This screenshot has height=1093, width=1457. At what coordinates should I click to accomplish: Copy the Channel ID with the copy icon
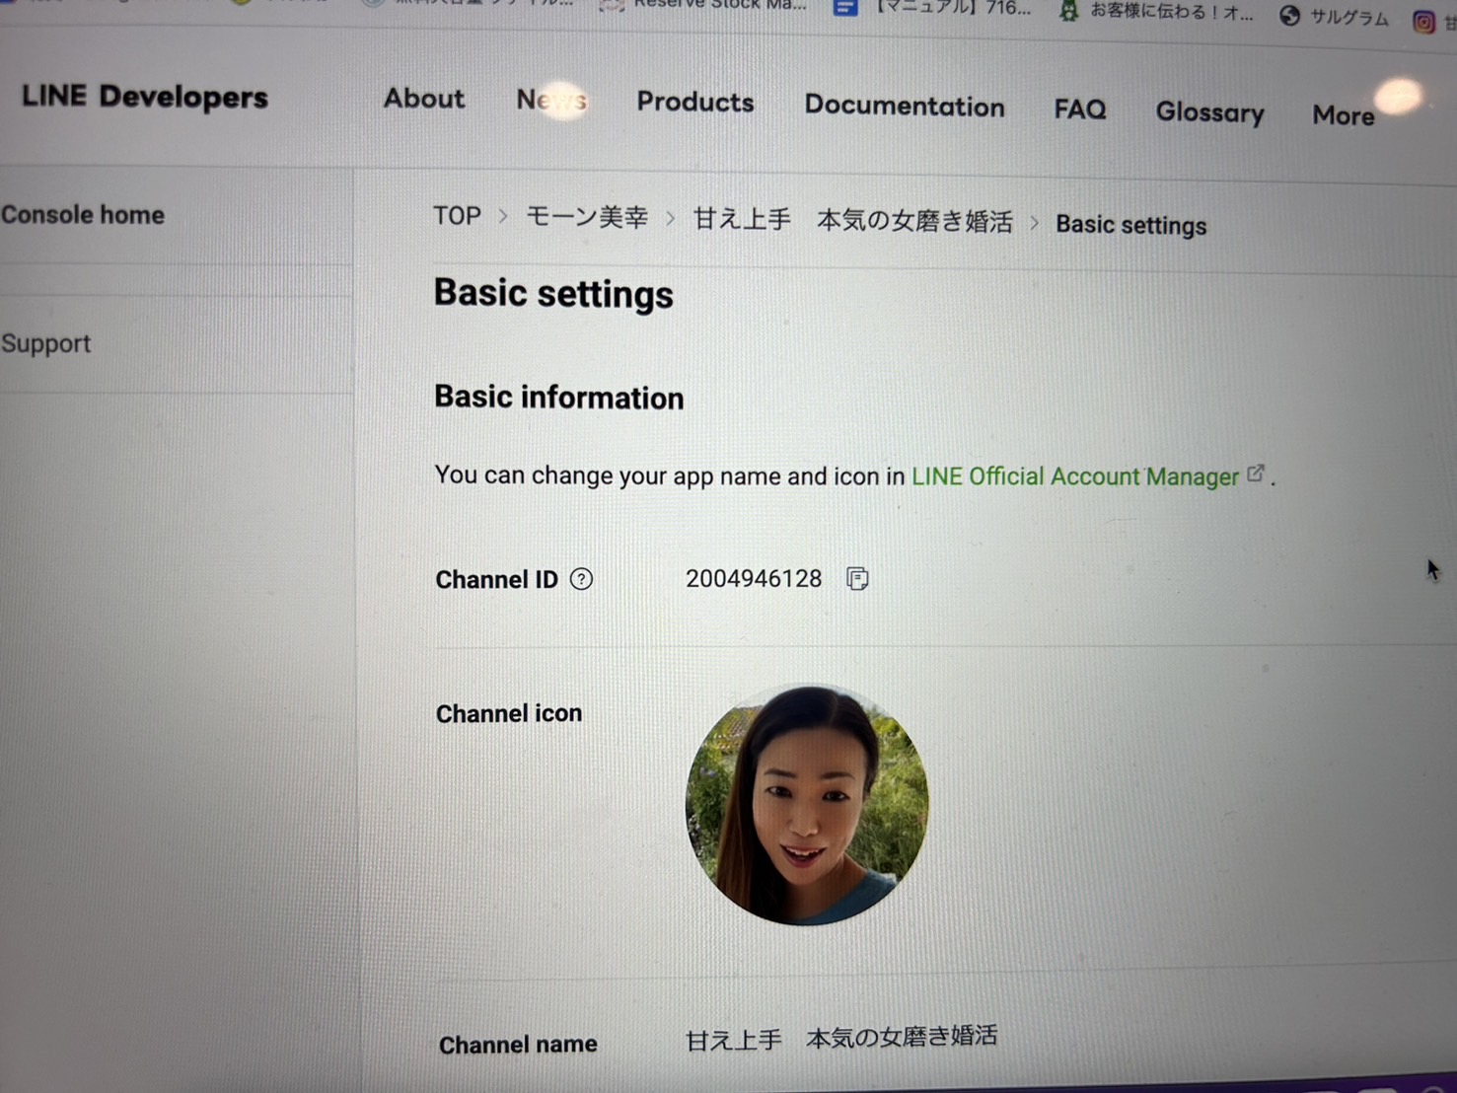pyautogui.click(x=857, y=579)
